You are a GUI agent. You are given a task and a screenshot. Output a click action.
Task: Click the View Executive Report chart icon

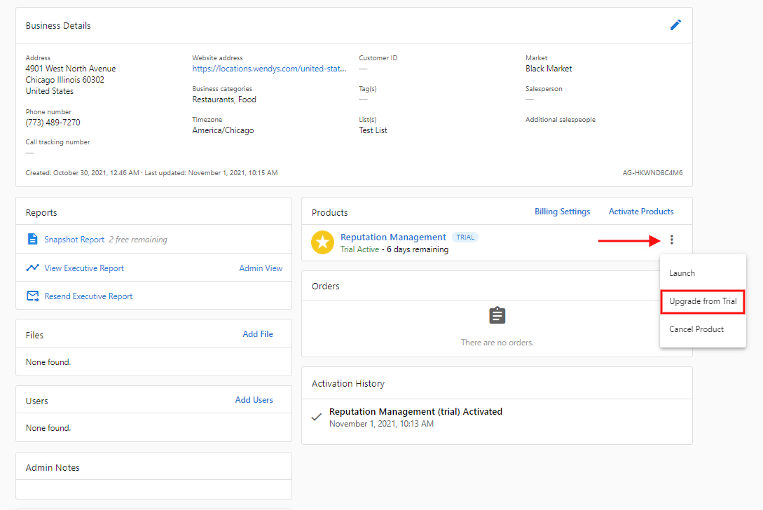click(33, 268)
